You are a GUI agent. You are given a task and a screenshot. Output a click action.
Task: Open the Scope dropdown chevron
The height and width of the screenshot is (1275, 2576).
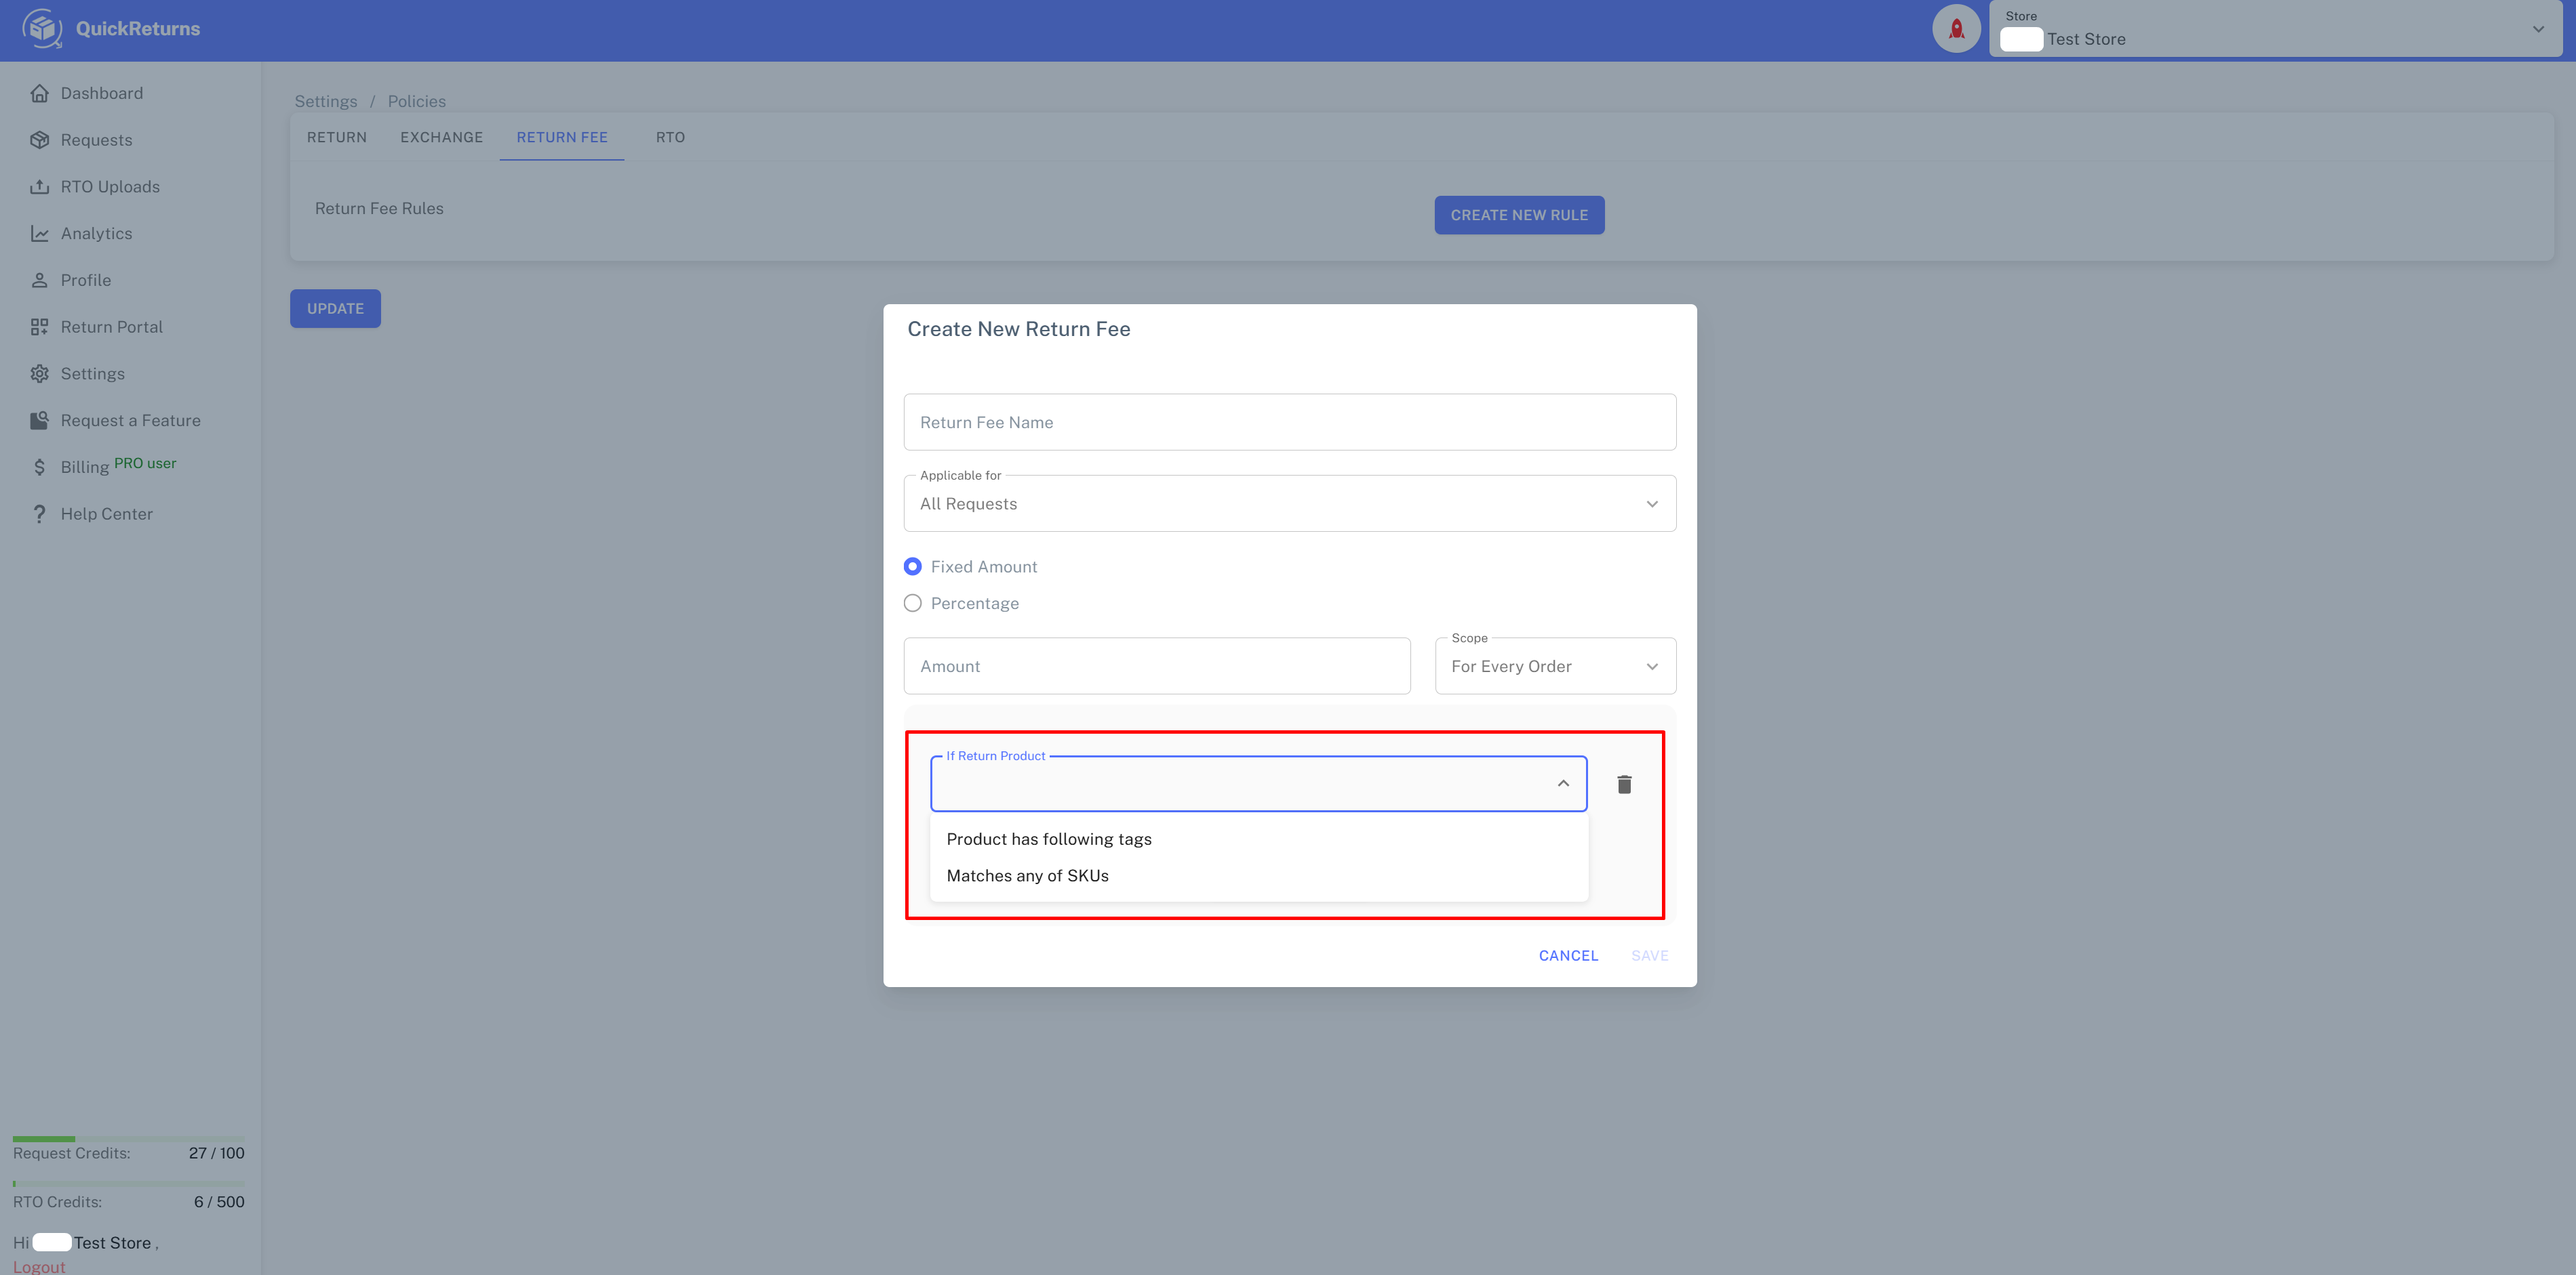tap(1652, 667)
